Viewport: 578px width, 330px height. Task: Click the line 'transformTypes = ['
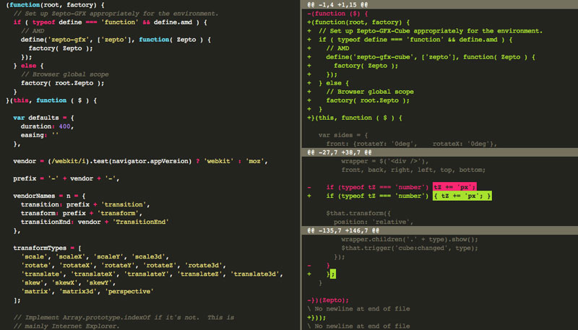(47, 248)
